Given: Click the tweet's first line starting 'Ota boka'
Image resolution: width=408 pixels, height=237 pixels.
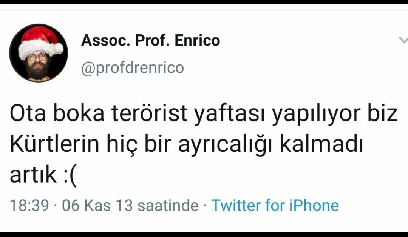Looking at the screenshot, I should tap(204, 115).
